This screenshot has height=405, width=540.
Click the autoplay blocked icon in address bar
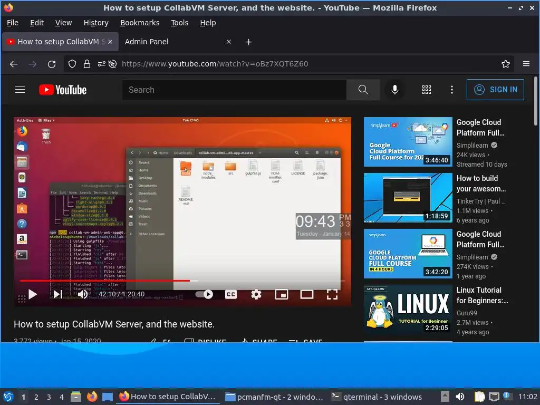112,64
